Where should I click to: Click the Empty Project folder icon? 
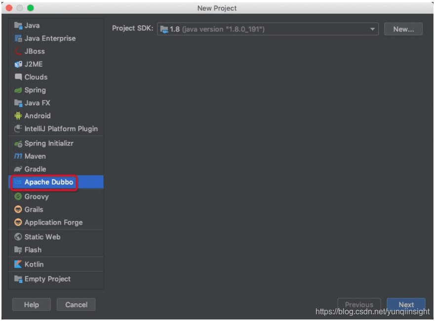[18, 279]
